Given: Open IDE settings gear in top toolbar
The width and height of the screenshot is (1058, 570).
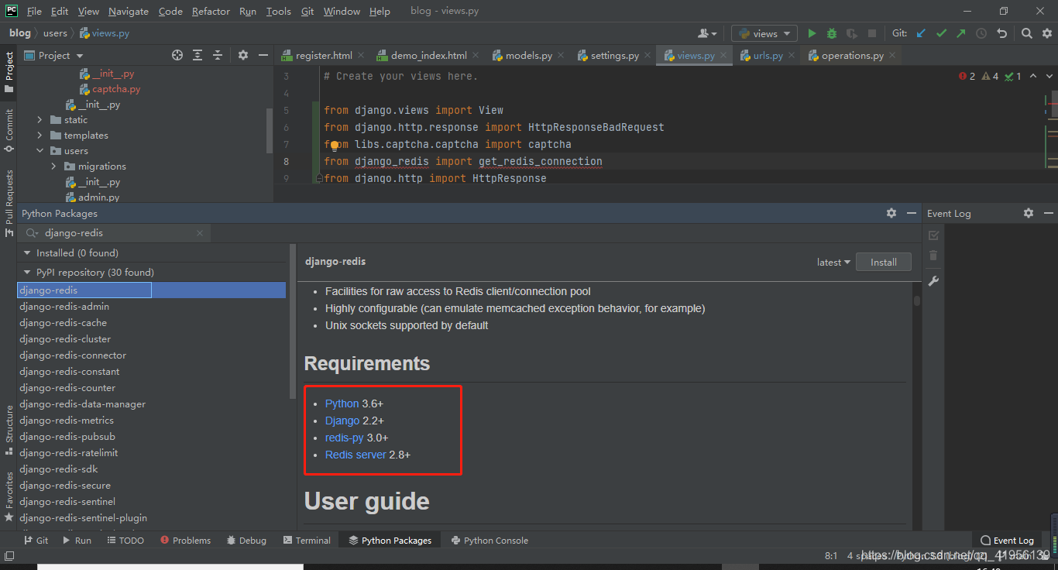Looking at the screenshot, I should (x=1046, y=33).
